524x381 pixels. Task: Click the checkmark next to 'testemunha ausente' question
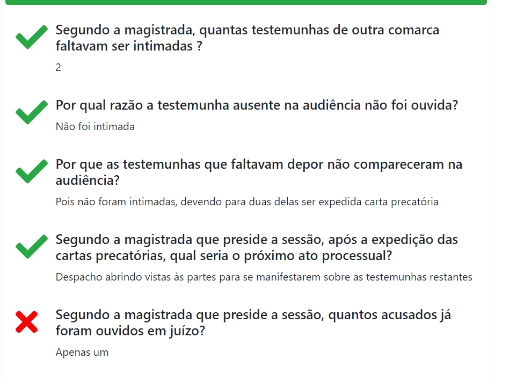[x=32, y=113]
